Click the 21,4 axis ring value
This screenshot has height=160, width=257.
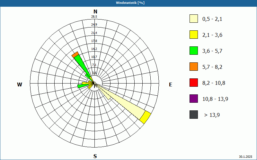click(94, 33)
